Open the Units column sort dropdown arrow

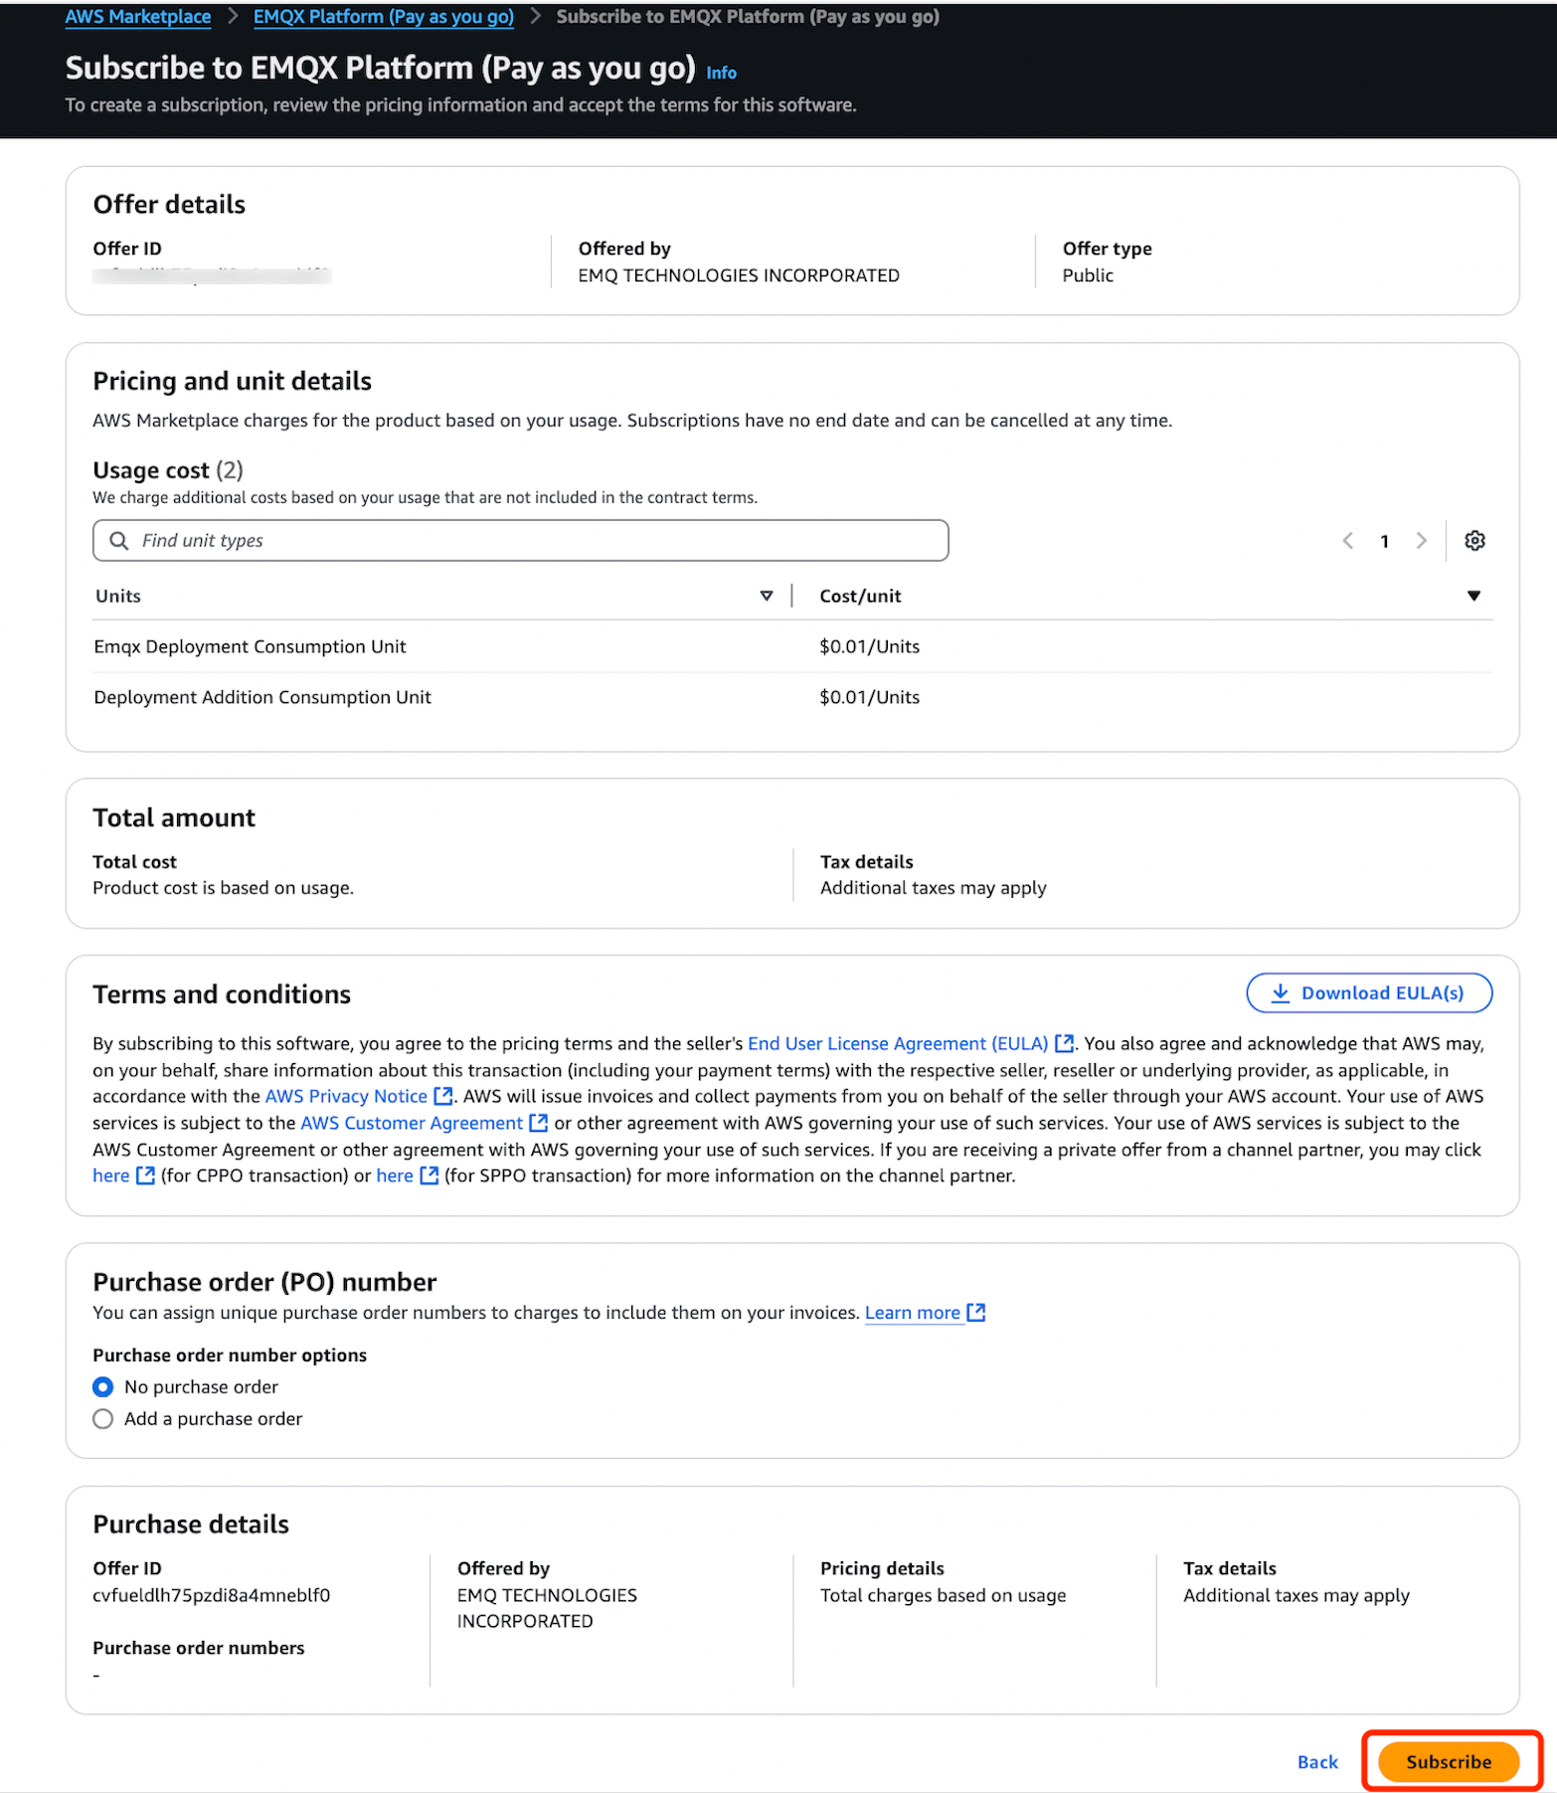pyautogui.click(x=767, y=595)
